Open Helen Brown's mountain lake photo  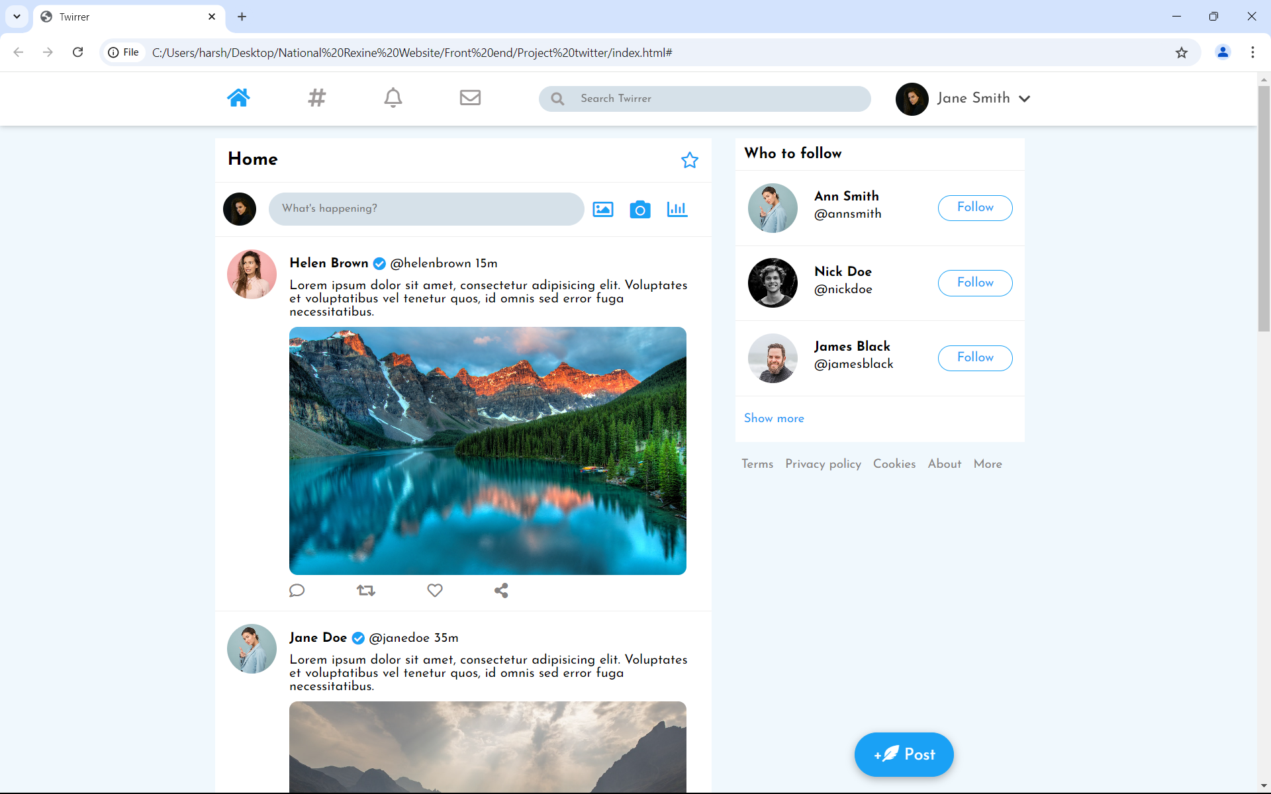pyautogui.click(x=488, y=451)
